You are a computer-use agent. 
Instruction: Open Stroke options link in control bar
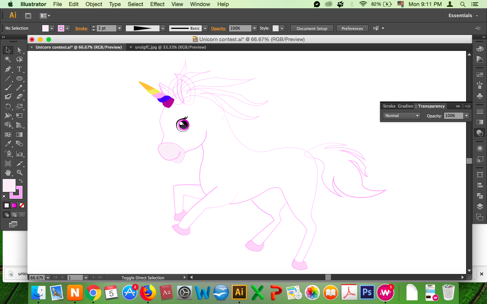click(x=81, y=28)
